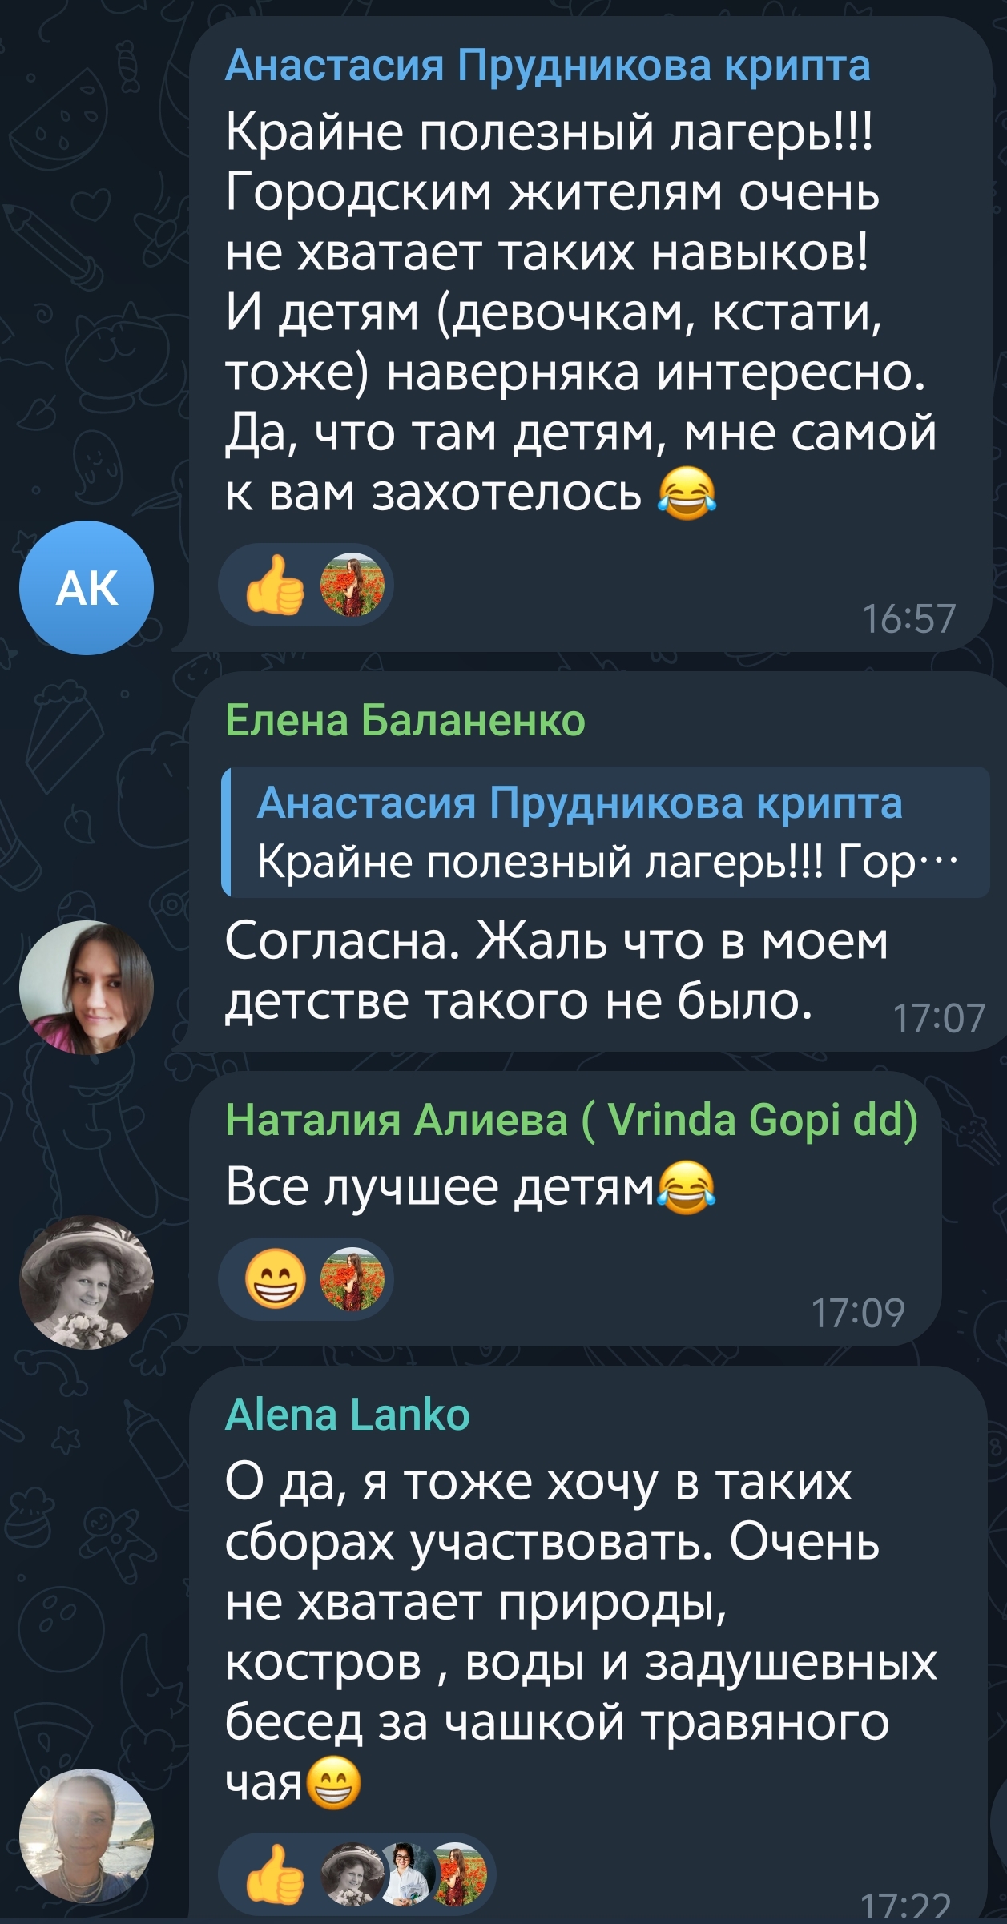Tap the grinning reaction under Наталия's message

pos(275,1280)
